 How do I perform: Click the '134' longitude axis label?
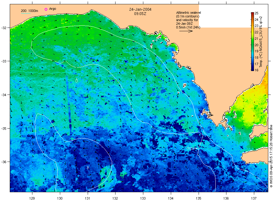pyautogui.click(x=170, y=198)
